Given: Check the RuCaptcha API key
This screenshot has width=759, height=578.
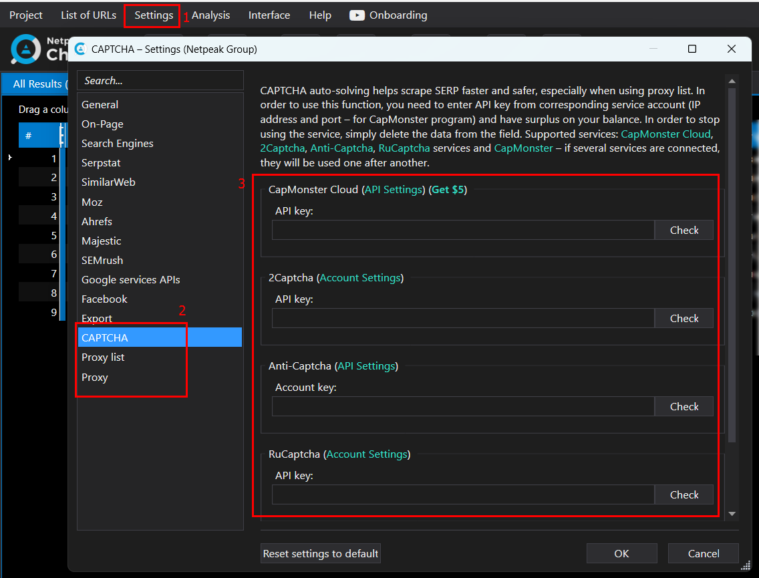Looking at the screenshot, I should click(x=684, y=494).
